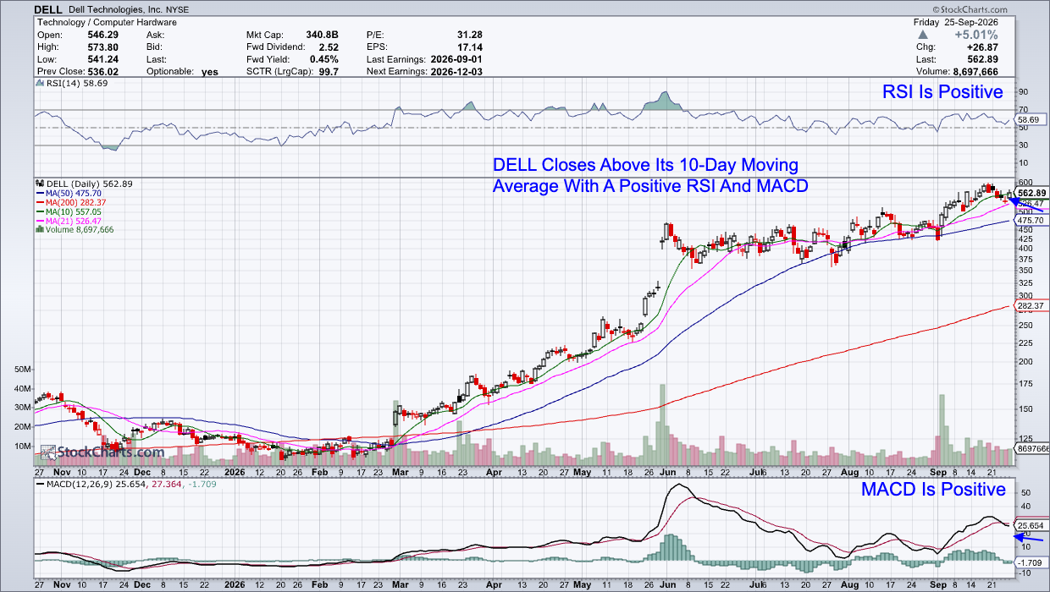Click the 25.654 MACD tag on the right axis
This screenshot has height=592, width=1050.
tap(1032, 524)
